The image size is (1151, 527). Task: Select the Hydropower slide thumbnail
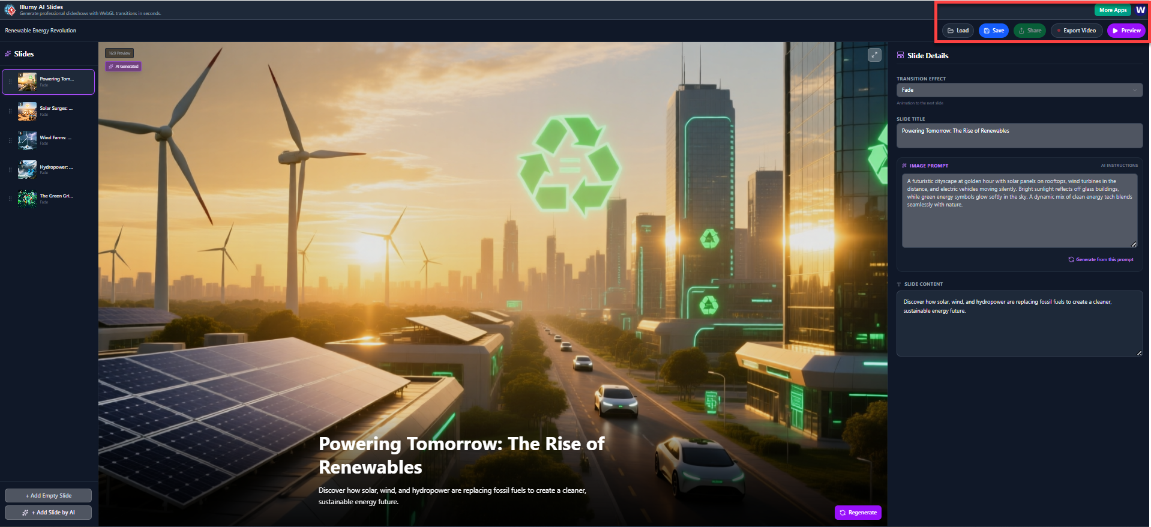[x=27, y=170]
